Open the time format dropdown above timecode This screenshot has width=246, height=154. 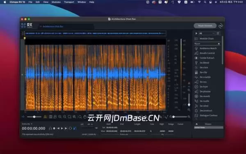click(27, 124)
